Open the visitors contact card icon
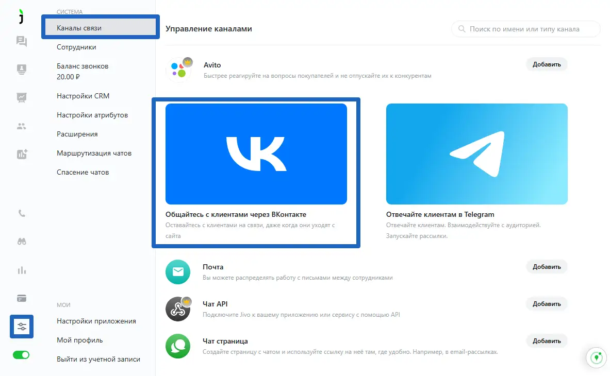This screenshot has width=610, height=376. point(21,70)
